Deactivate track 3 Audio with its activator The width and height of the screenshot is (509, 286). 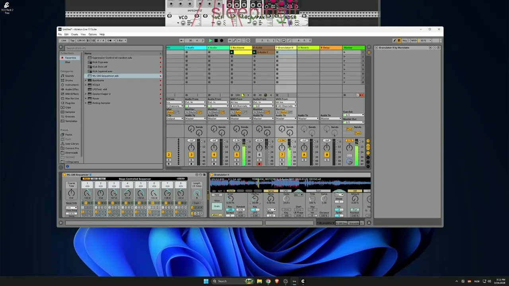(191, 155)
